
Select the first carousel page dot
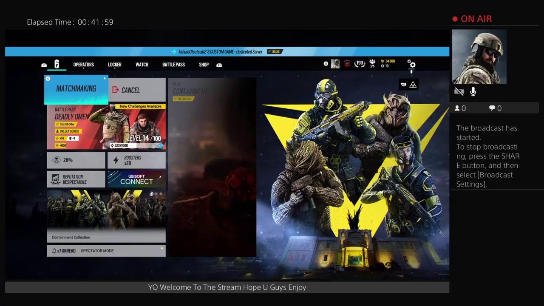tap(152, 194)
